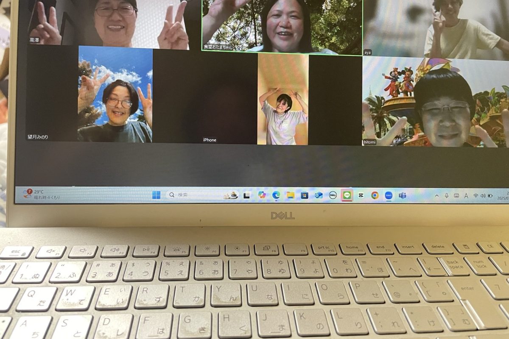Open Microsoft Teams from the taskbar
The width and height of the screenshot is (509, 339).
(403, 195)
